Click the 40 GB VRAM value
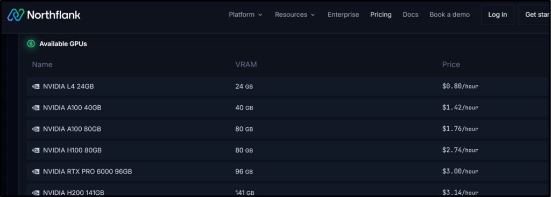The width and height of the screenshot is (551, 197). [x=244, y=107]
